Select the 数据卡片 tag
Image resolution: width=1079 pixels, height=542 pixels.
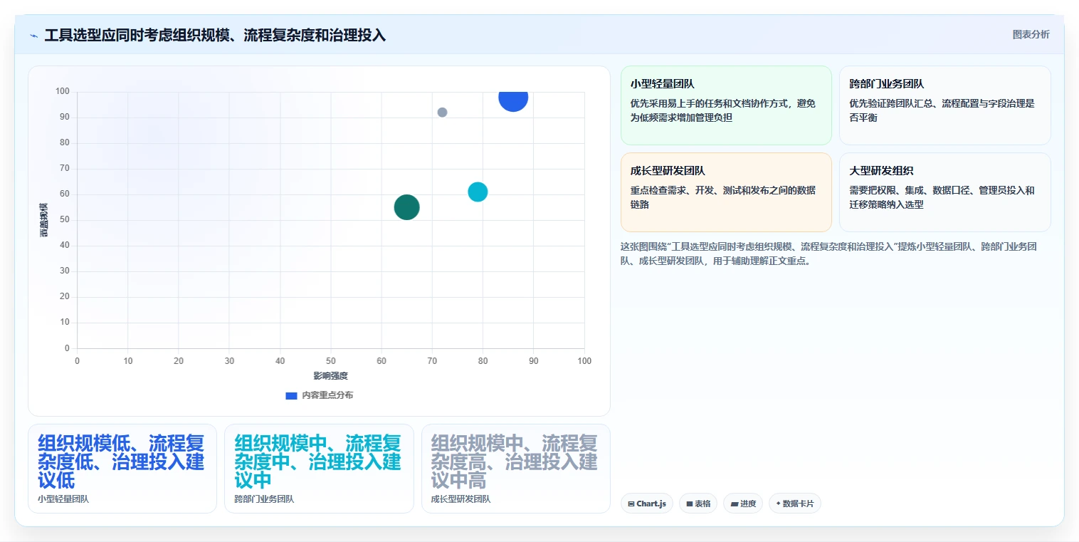tap(795, 504)
